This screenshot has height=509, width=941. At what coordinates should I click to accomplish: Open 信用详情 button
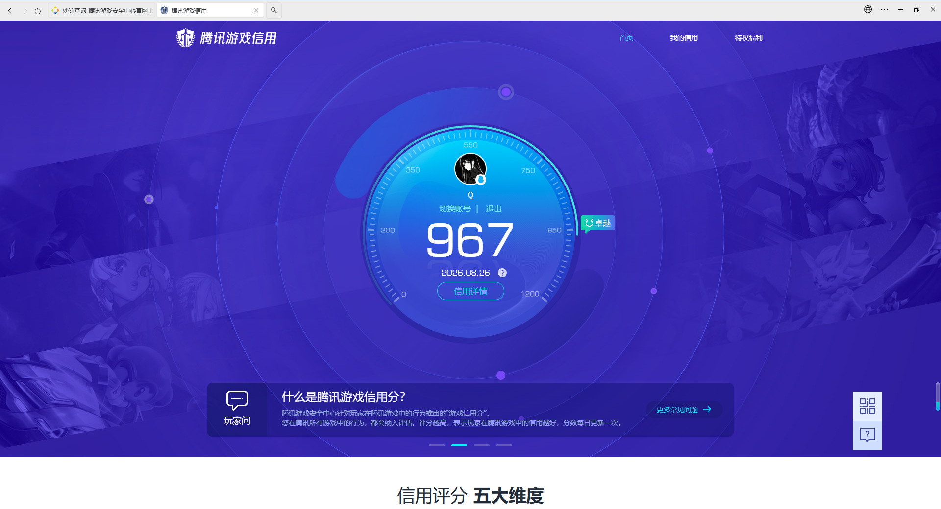[470, 291]
